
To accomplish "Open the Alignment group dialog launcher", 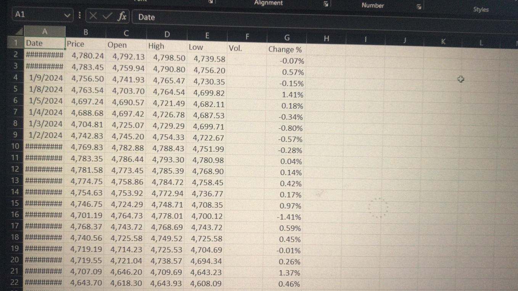I will 325,4.
